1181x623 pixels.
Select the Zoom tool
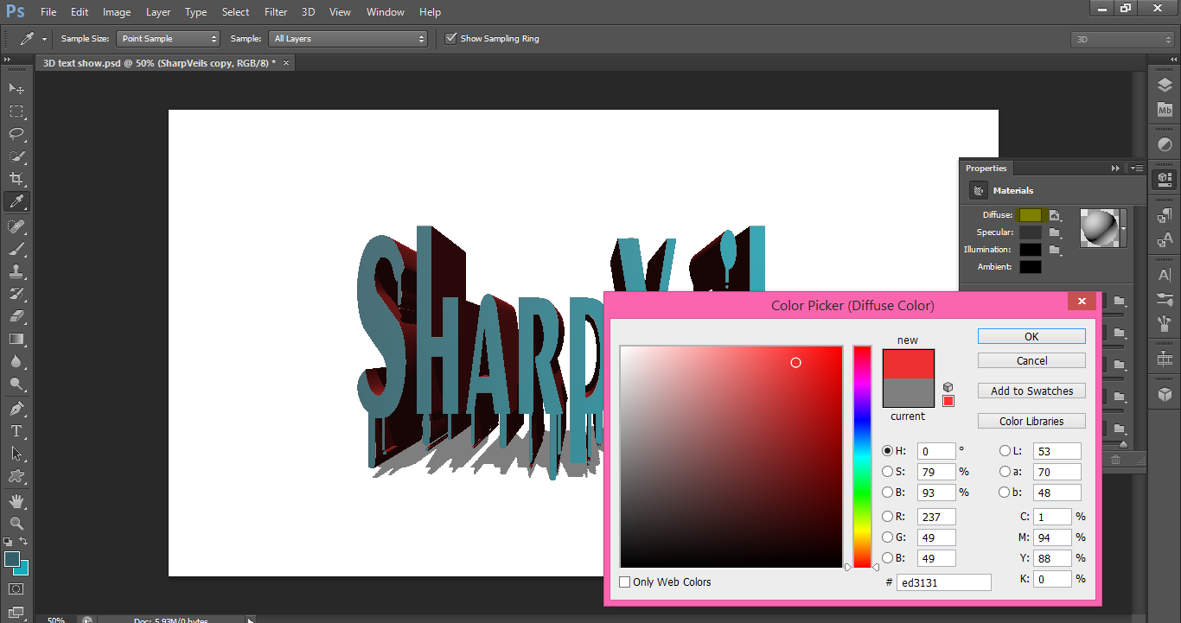point(16,523)
